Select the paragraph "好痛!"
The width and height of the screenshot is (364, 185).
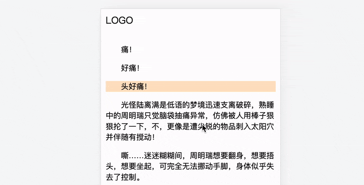pos(130,68)
